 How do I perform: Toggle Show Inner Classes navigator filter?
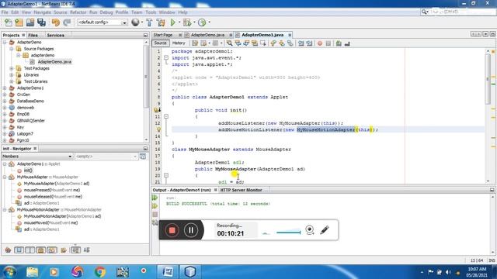(x=52, y=250)
